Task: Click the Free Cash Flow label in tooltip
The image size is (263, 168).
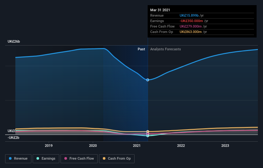Action: (x=162, y=26)
